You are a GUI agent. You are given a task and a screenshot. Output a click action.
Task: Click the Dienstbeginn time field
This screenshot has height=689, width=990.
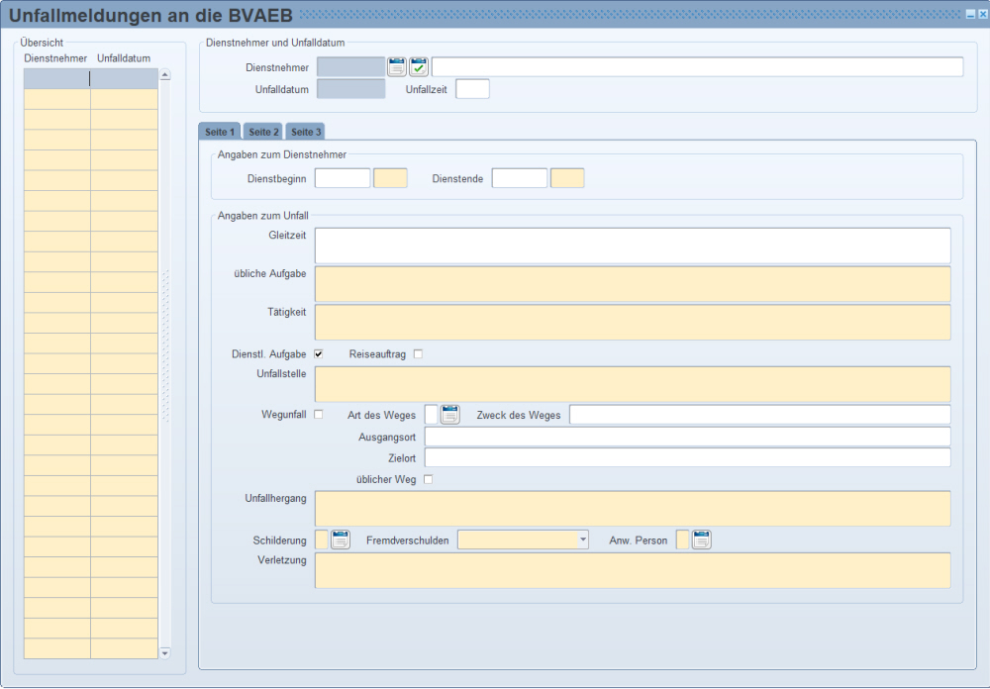pyautogui.click(x=390, y=178)
